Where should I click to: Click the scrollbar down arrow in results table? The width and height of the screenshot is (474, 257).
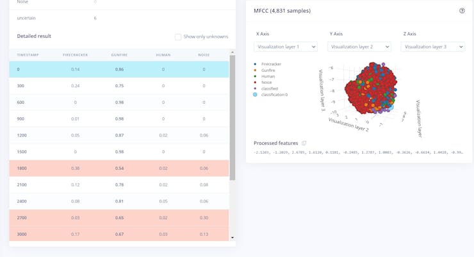232,238
